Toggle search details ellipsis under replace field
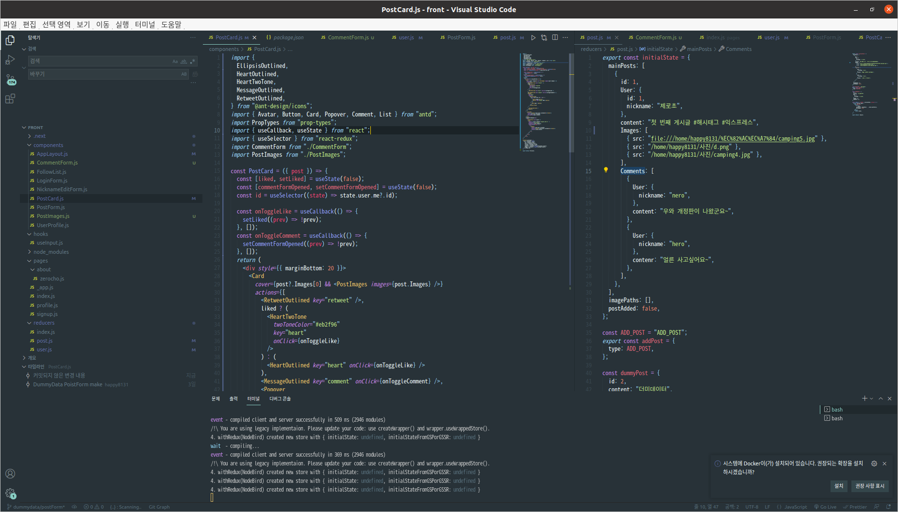Image resolution: width=898 pixels, height=512 pixels. [193, 83]
